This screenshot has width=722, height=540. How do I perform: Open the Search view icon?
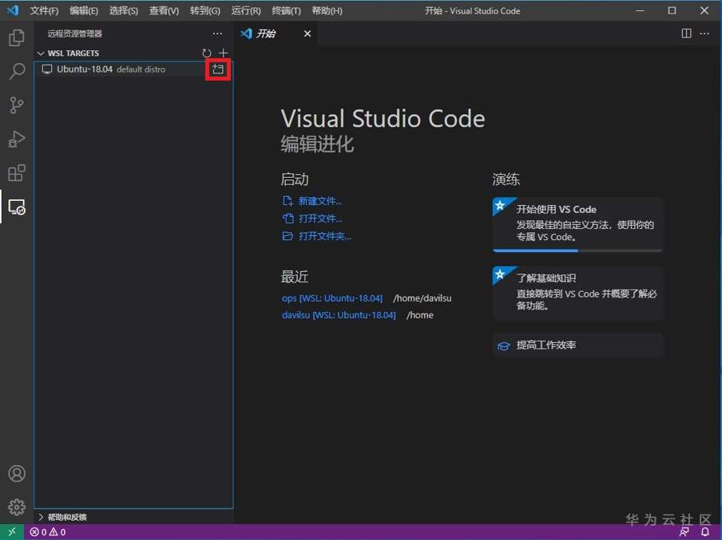17,71
